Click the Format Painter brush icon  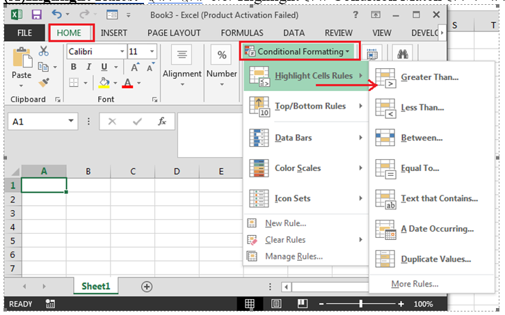[44, 83]
